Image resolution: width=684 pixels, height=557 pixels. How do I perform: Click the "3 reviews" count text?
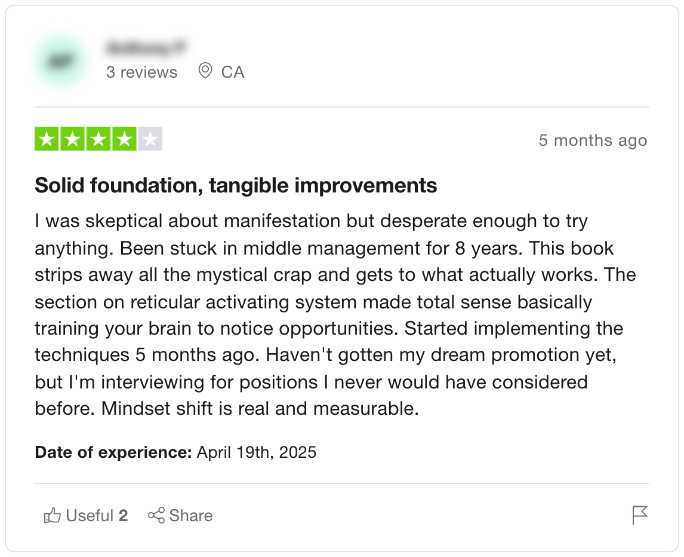coord(141,72)
